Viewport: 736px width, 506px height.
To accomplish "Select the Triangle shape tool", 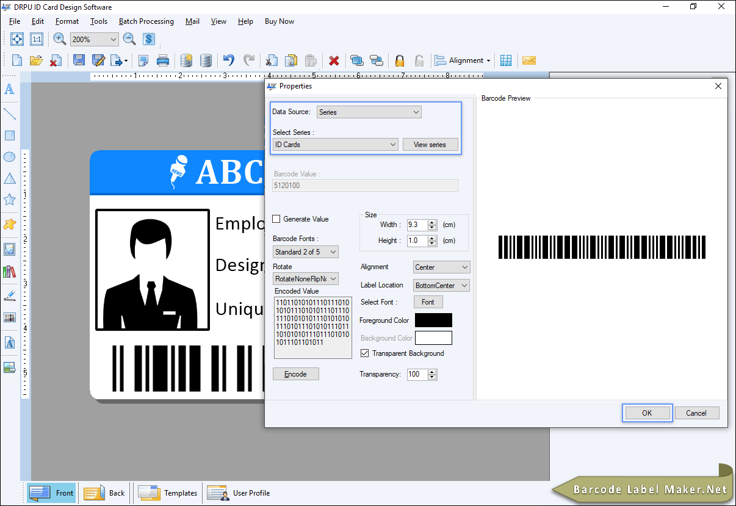I will [x=9, y=178].
